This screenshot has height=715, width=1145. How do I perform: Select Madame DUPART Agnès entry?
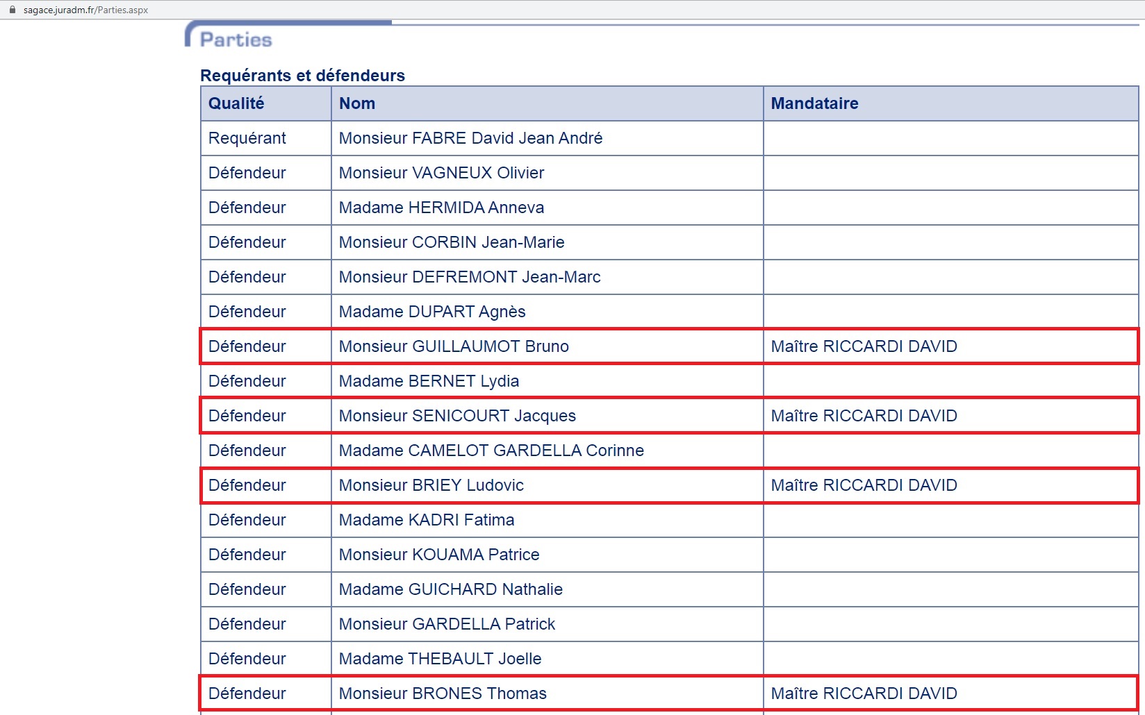[432, 312]
